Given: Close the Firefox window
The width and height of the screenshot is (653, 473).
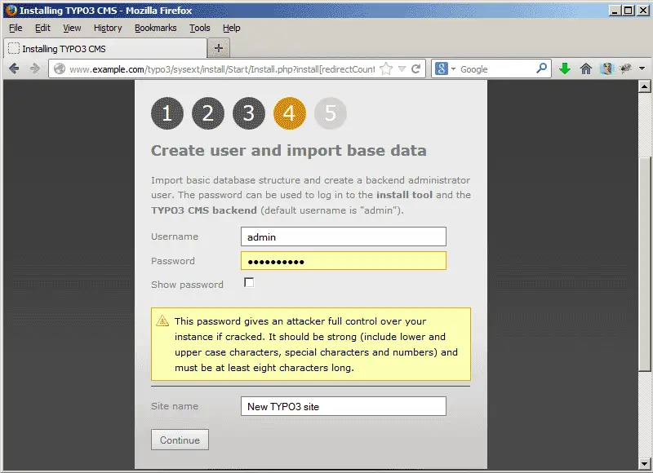Looking at the screenshot, I should 642,11.
